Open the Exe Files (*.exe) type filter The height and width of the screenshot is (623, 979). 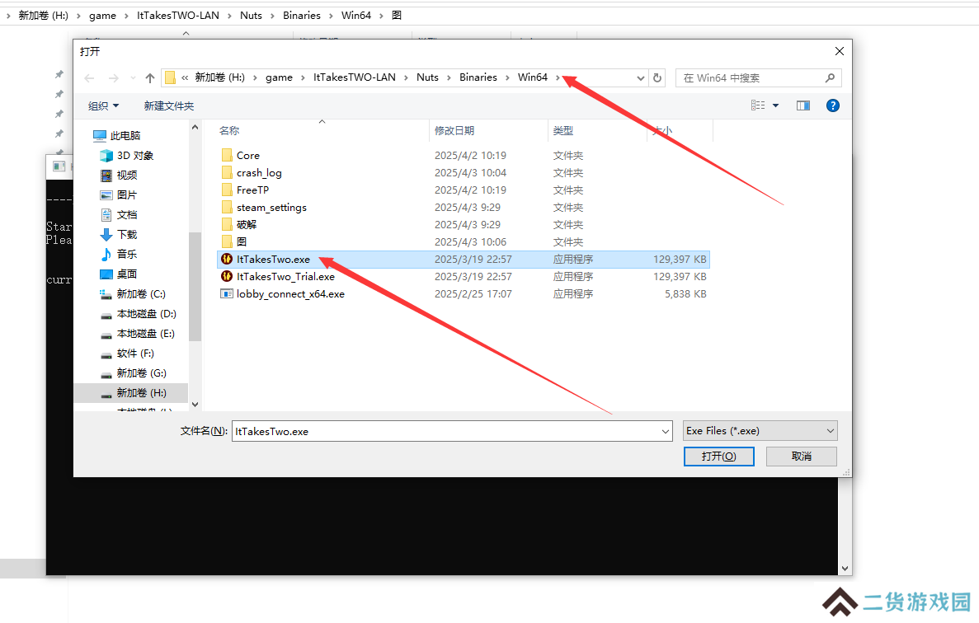pyautogui.click(x=760, y=431)
